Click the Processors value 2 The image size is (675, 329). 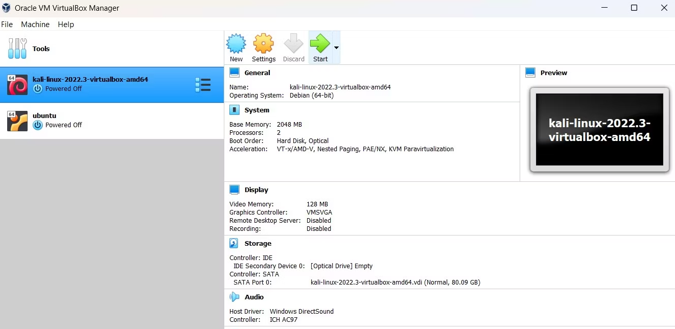point(278,132)
